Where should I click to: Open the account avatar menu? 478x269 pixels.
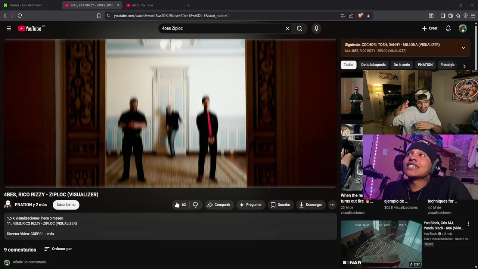(463, 28)
